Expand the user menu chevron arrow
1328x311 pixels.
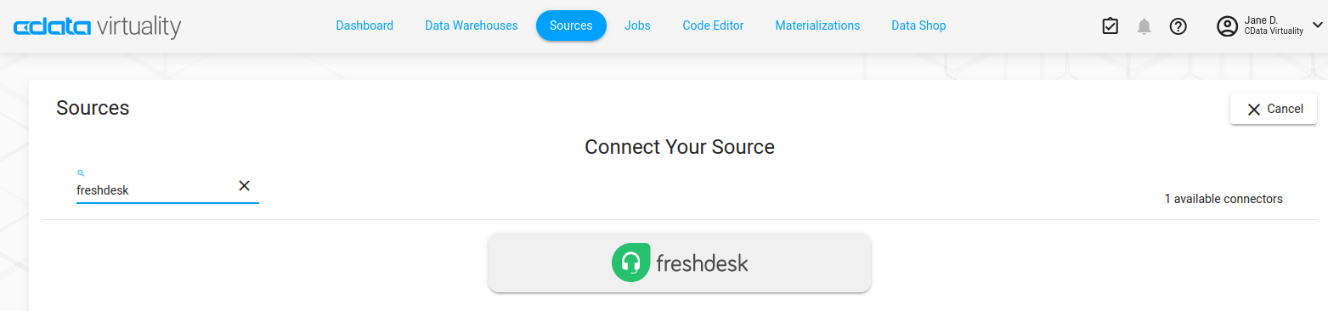(x=1318, y=25)
